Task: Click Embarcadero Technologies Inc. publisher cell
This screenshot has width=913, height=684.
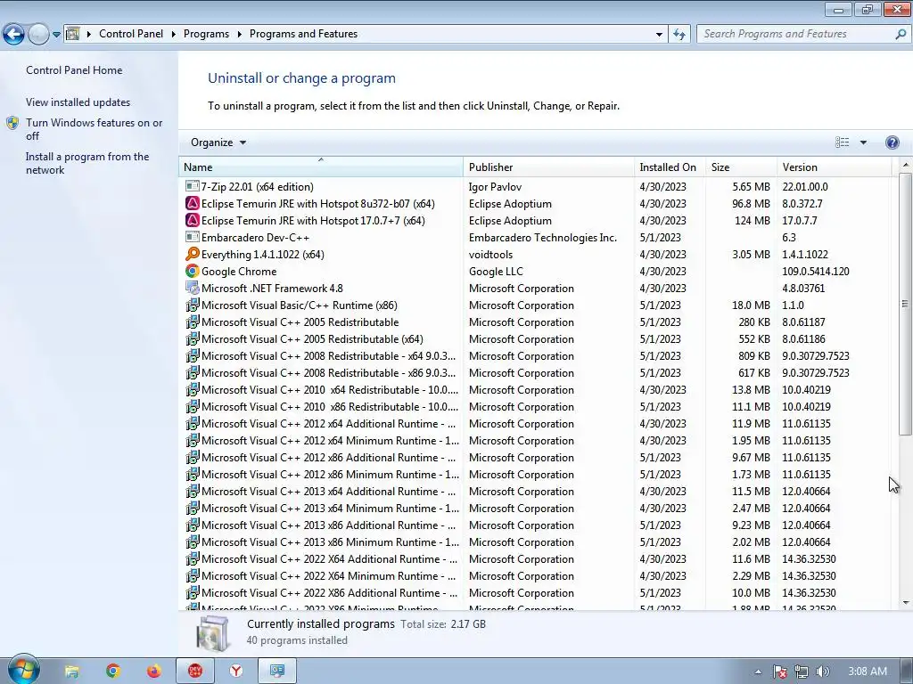Action: click(543, 237)
